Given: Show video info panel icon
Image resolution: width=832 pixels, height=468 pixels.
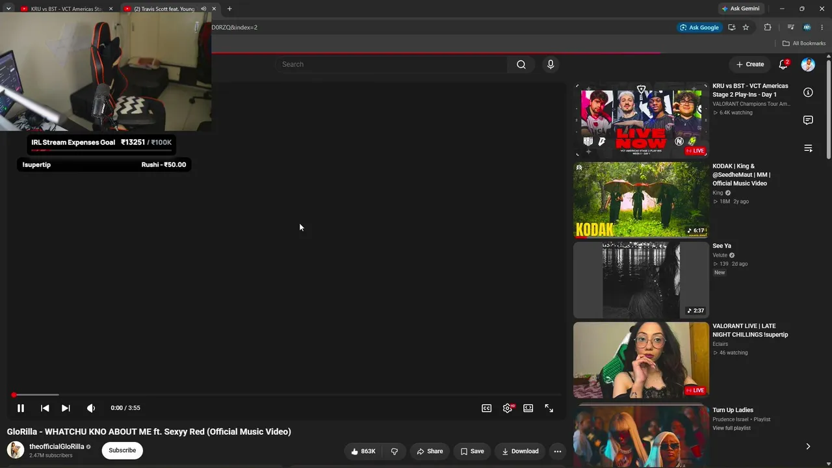Looking at the screenshot, I should click(x=808, y=92).
